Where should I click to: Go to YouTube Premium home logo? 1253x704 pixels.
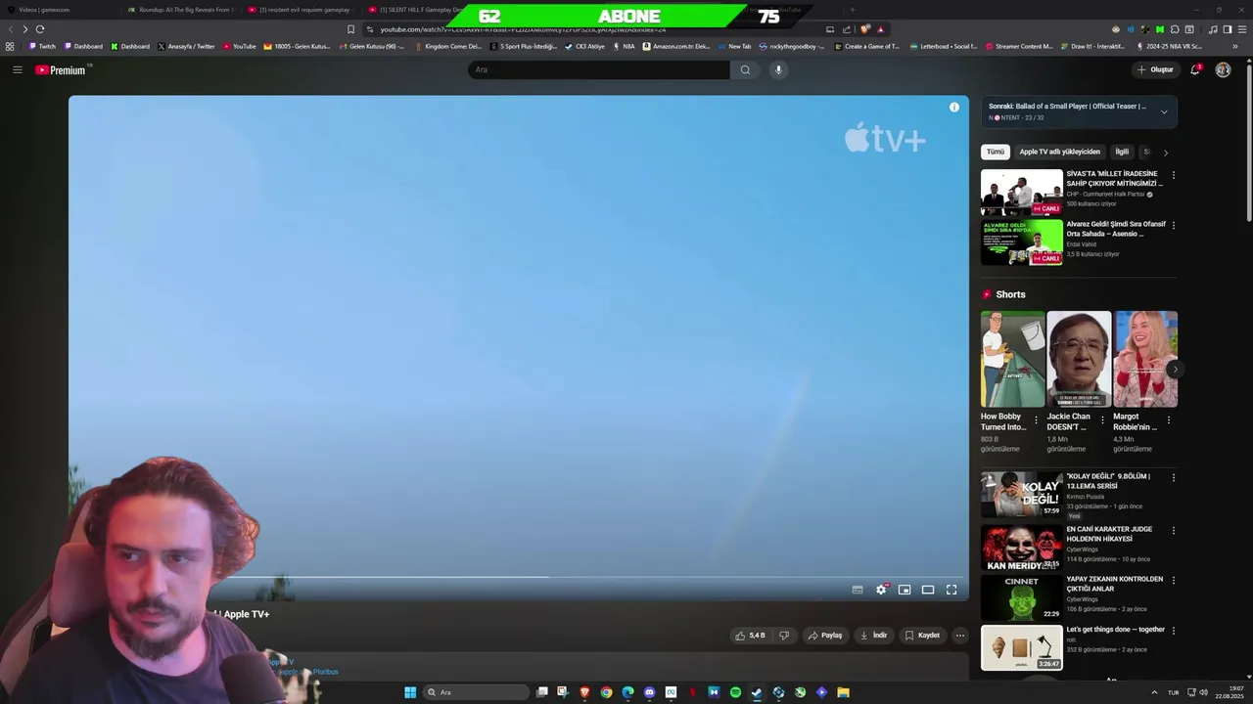tap(61, 69)
